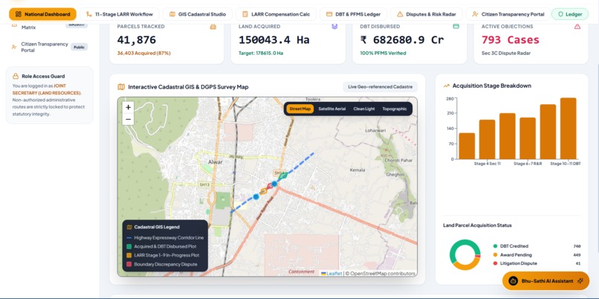
Task: Zoom in on the map
Action: [x=129, y=107]
